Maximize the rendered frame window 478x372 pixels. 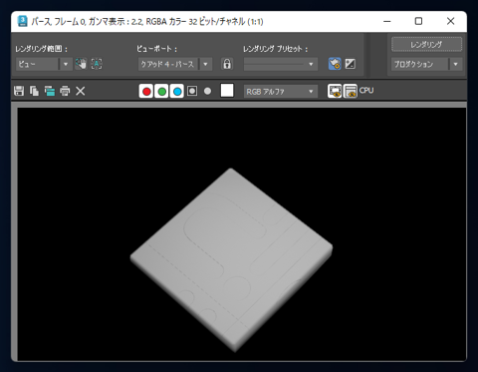[418, 21]
